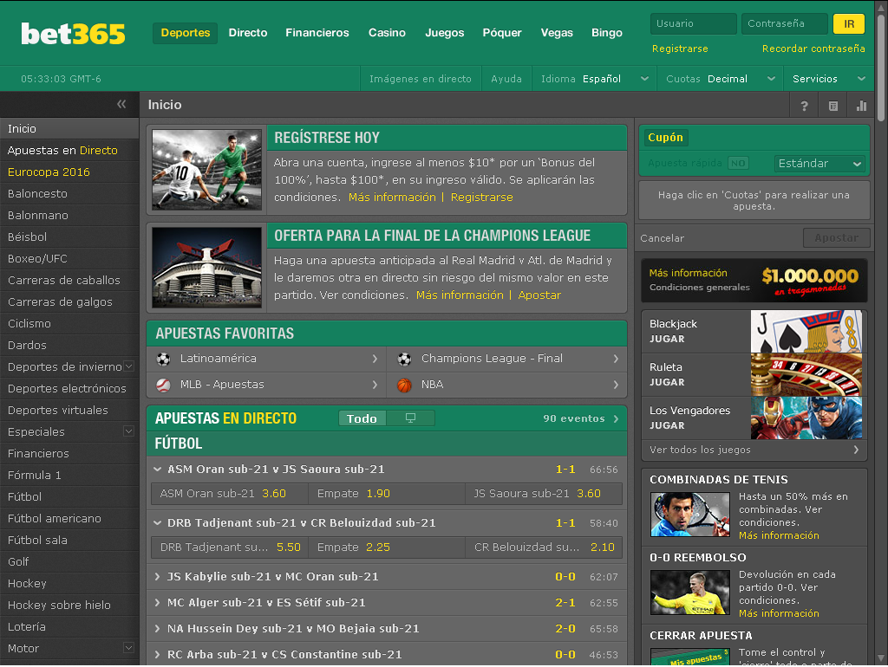Screen dimensions: 888x667
Task: Select the Todo live filter
Action: pyautogui.click(x=362, y=418)
